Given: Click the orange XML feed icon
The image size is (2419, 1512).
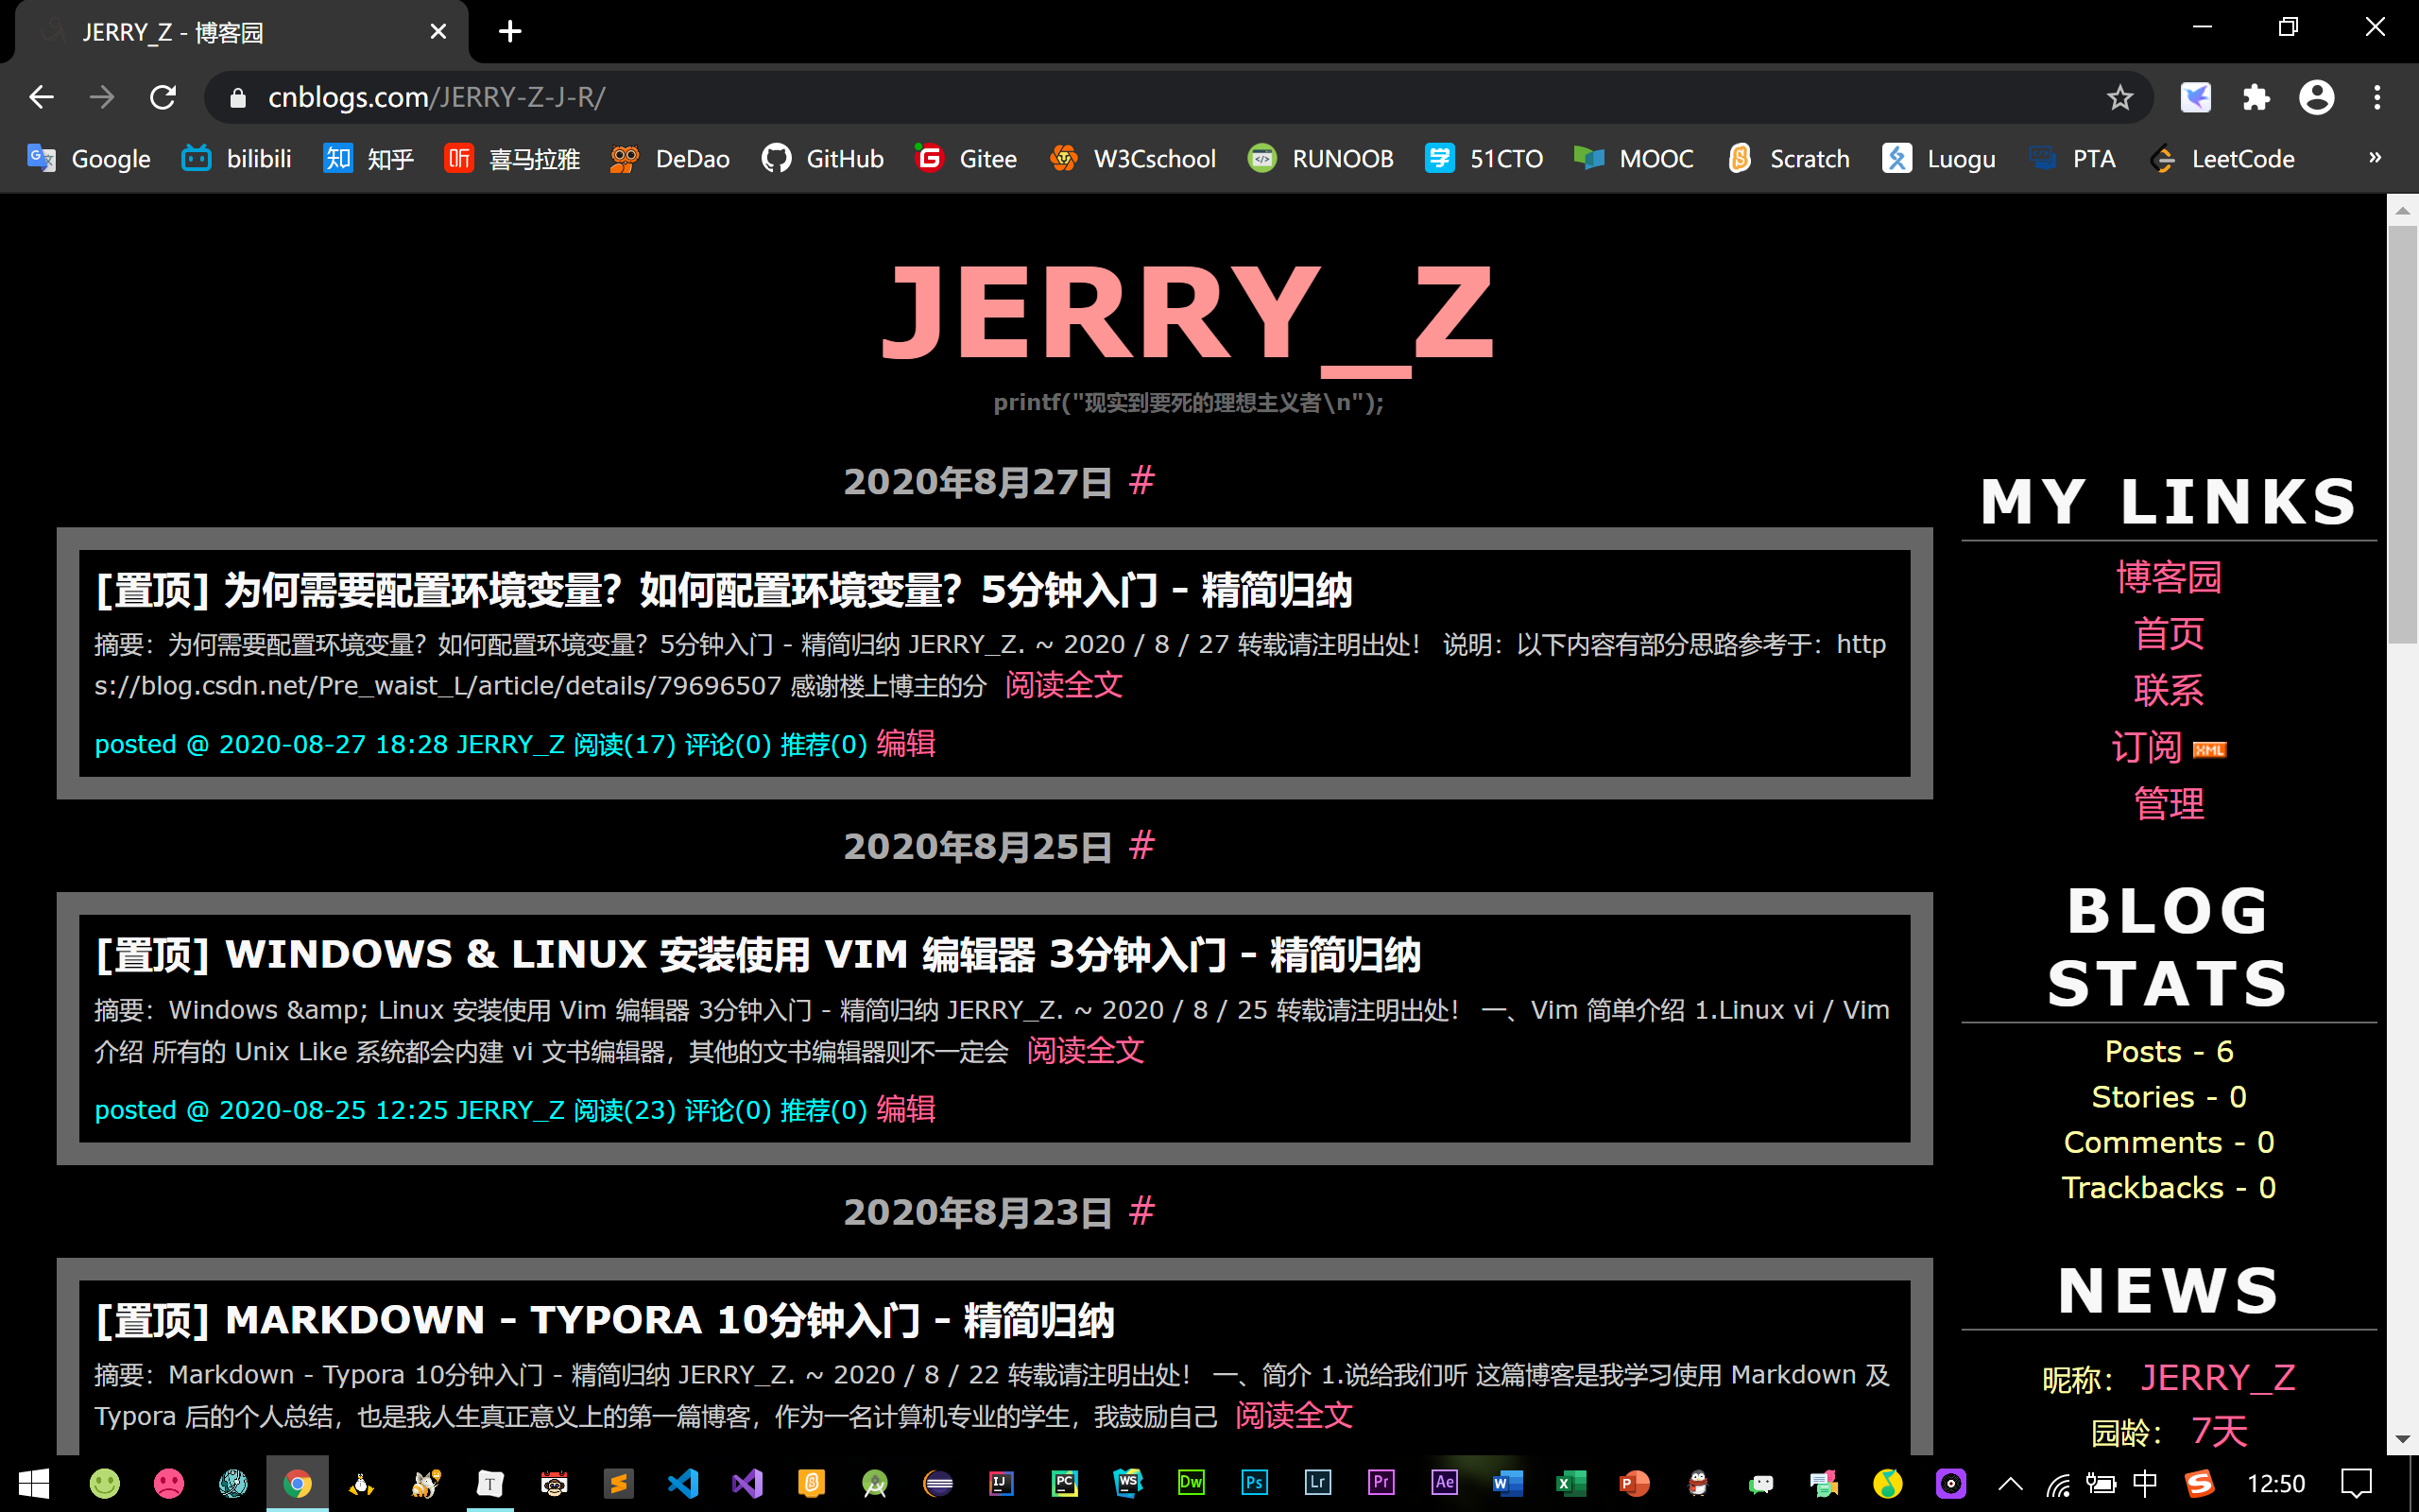Looking at the screenshot, I should (2209, 750).
